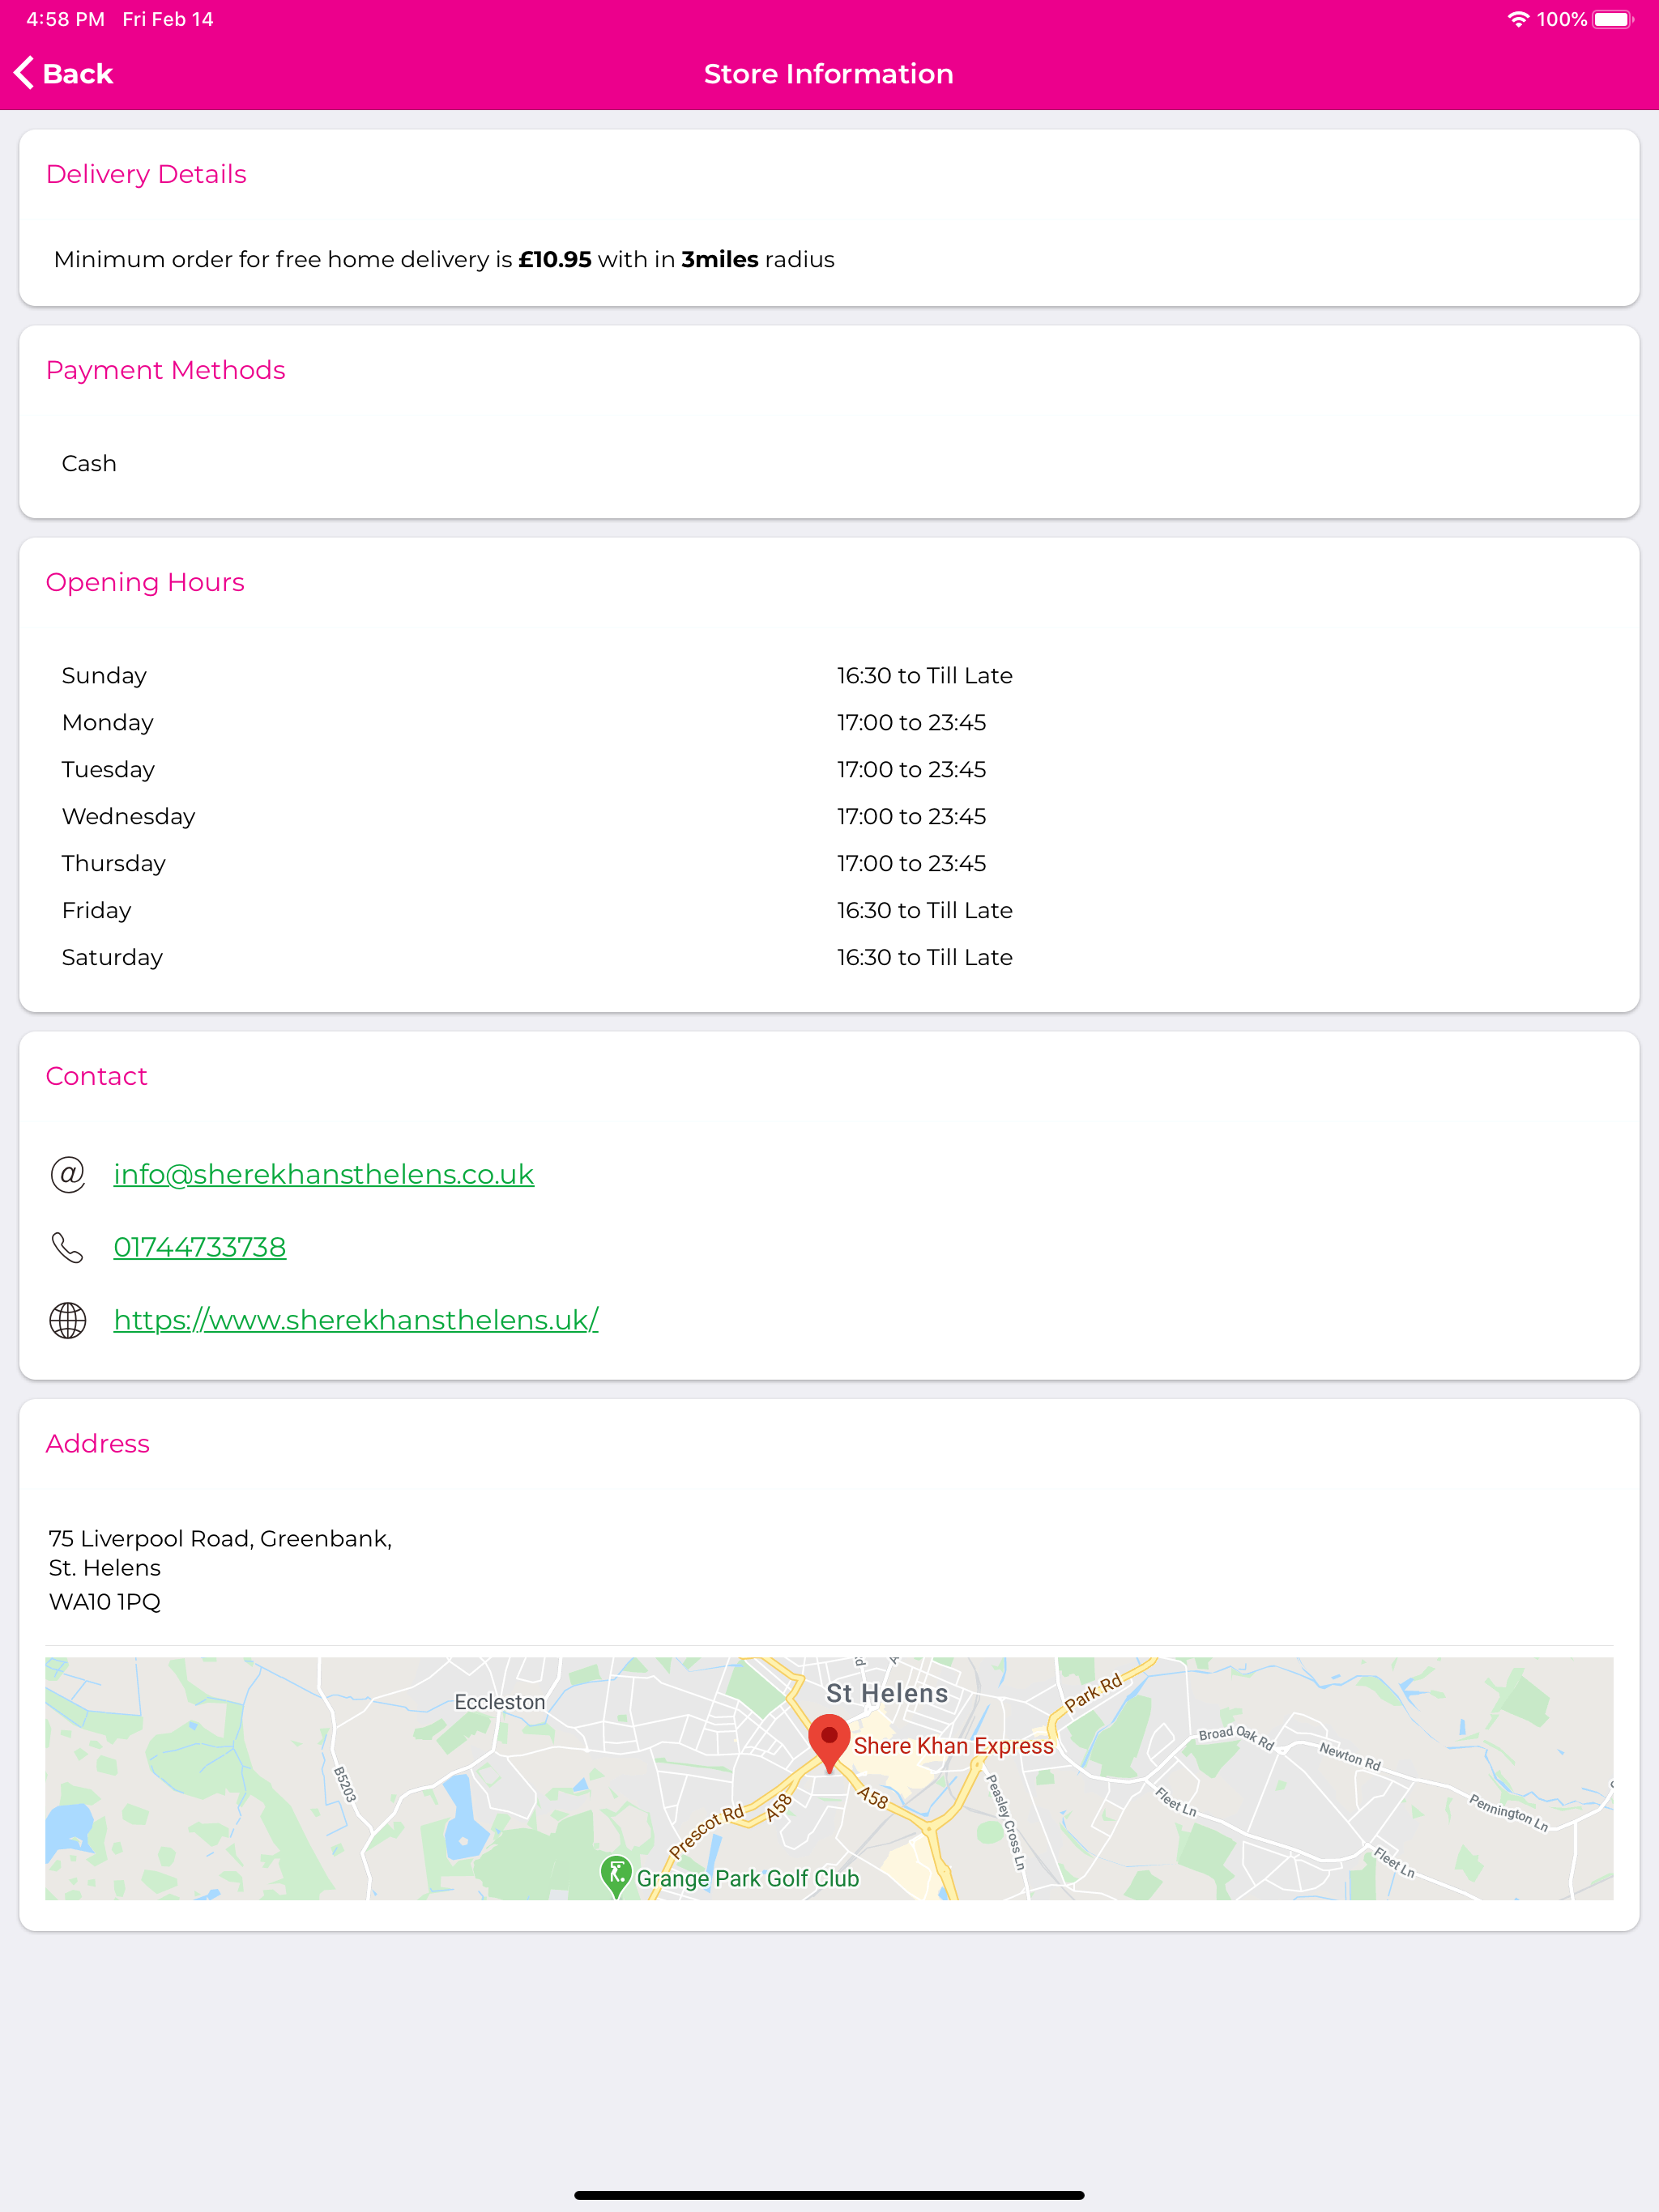Tap the Grange Park Golf Club map icon

pyautogui.click(x=616, y=1876)
